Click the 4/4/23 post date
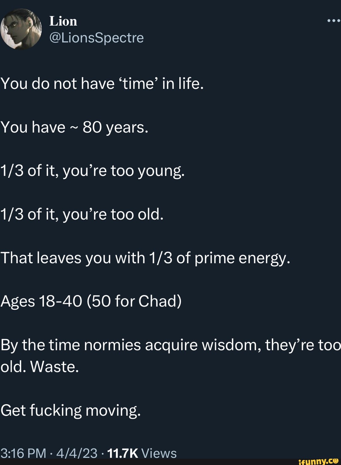The height and width of the screenshot is (465, 341). (77, 453)
